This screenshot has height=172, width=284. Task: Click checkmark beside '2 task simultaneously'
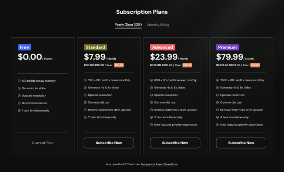(85, 117)
